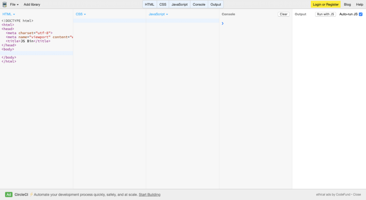The width and height of the screenshot is (366, 200).
Task: Expand the CSS panel processor dropdown
Action: pos(81,14)
